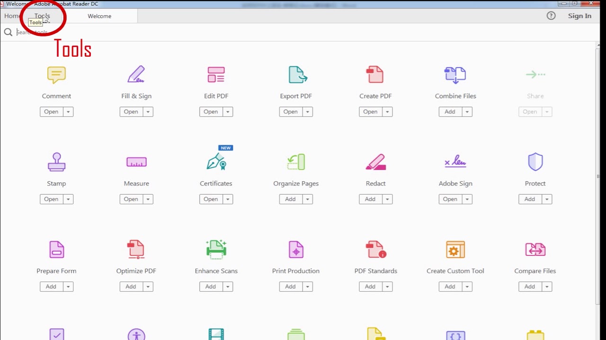Focus the Search tools input field

click(x=303, y=32)
